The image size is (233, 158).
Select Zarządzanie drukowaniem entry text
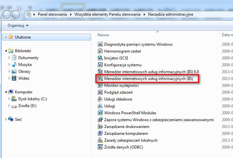[x=127, y=127]
